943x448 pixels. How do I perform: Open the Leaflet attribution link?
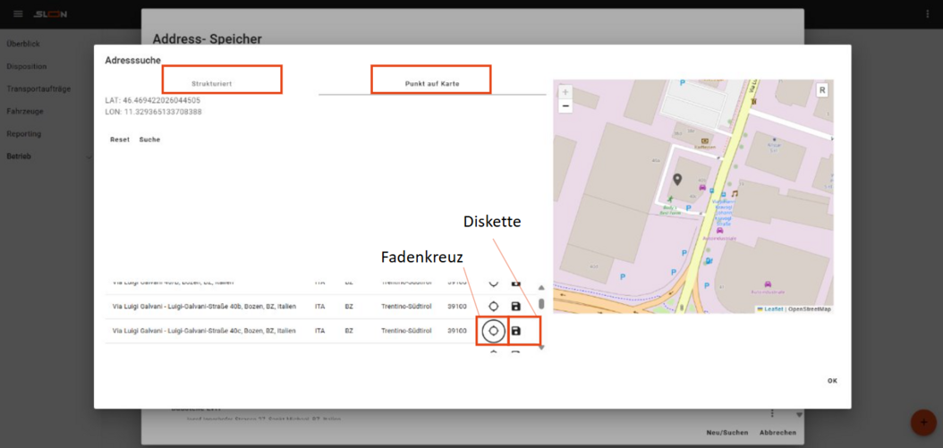(x=773, y=309)
